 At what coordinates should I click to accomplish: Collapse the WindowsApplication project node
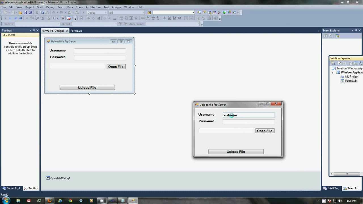333,73
